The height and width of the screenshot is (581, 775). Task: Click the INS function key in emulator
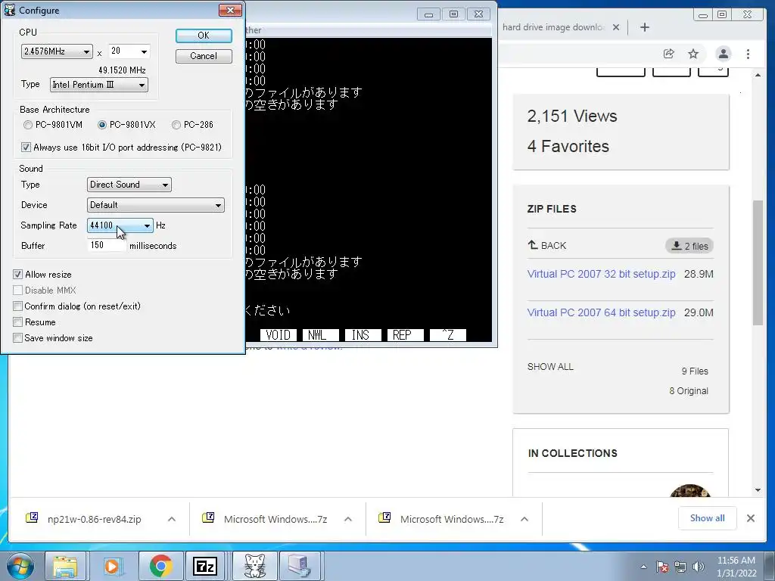pos(363,335)
